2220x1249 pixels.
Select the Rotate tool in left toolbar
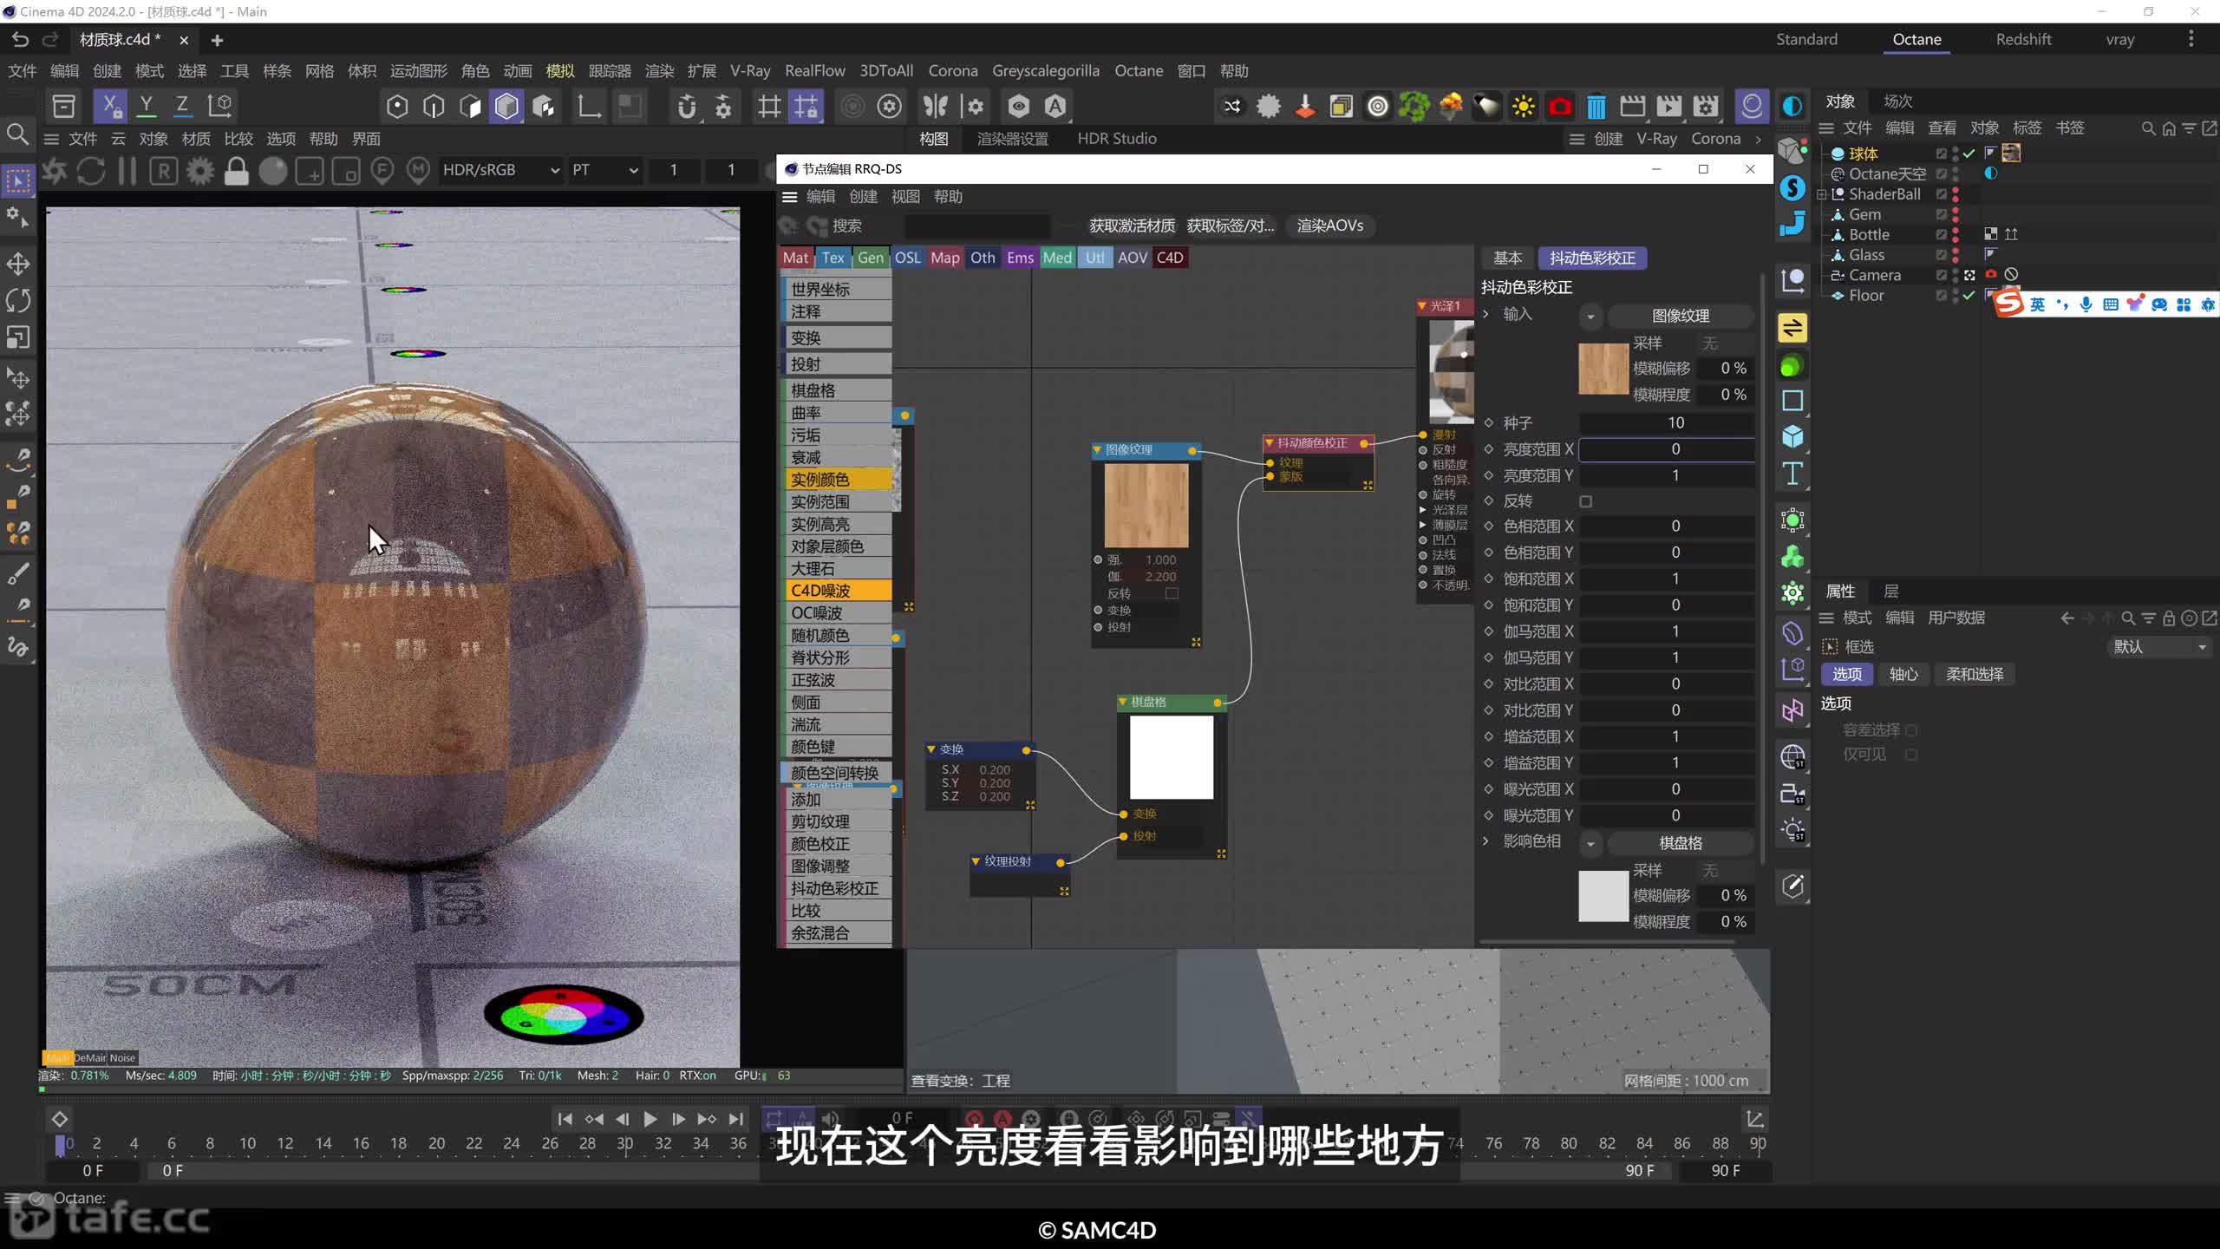18,300
